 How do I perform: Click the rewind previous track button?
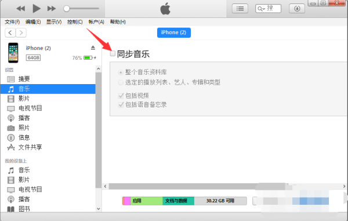(x=21, y=9)
